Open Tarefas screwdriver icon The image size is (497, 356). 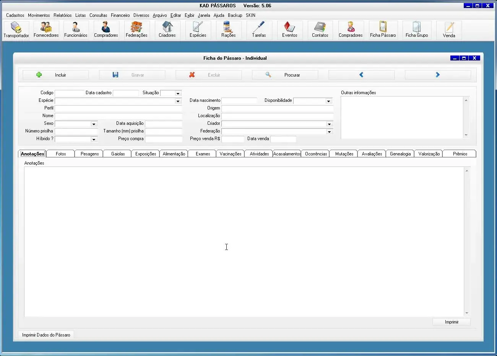pos(259,30)
